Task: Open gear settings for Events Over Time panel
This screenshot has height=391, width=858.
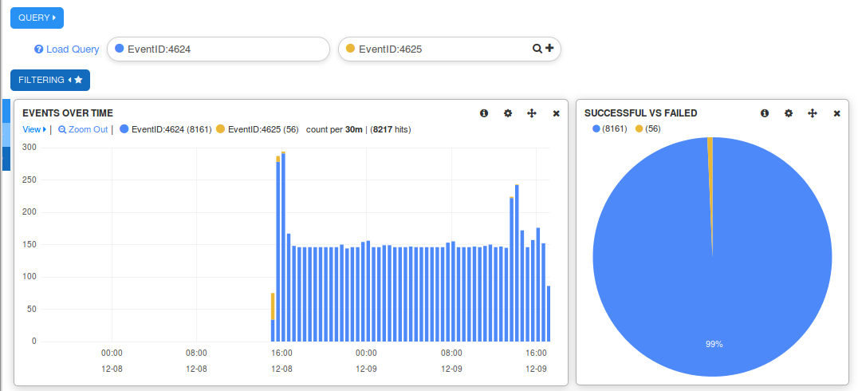Action: tap(508, 113)
